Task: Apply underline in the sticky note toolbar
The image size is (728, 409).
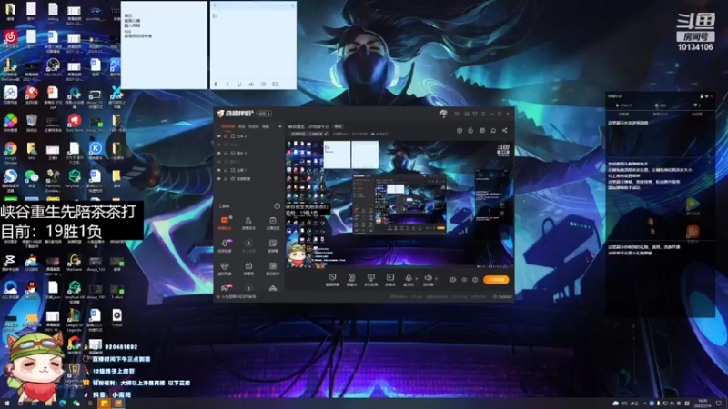Action: [239, 85]
